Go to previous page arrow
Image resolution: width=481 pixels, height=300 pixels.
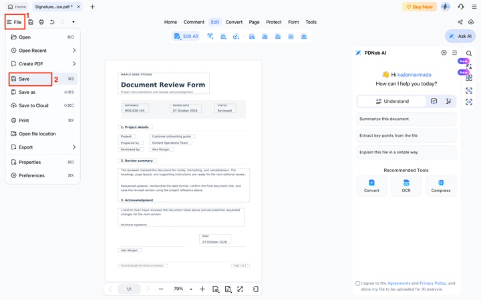click(x=110, y=289)
